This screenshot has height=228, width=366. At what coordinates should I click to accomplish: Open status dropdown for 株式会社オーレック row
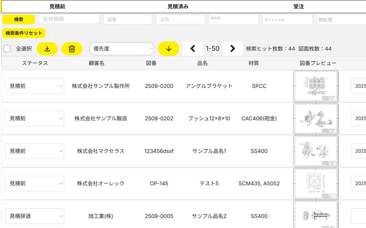pos(35,184)
